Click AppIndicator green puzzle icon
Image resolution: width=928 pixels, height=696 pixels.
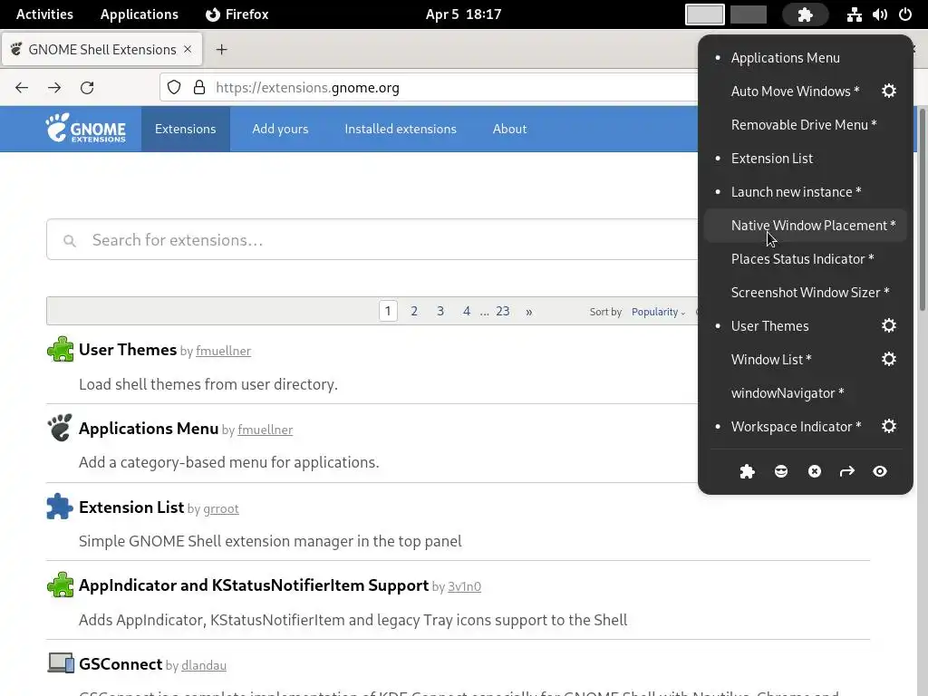60,585
